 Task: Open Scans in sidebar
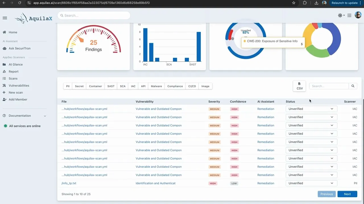13,78
